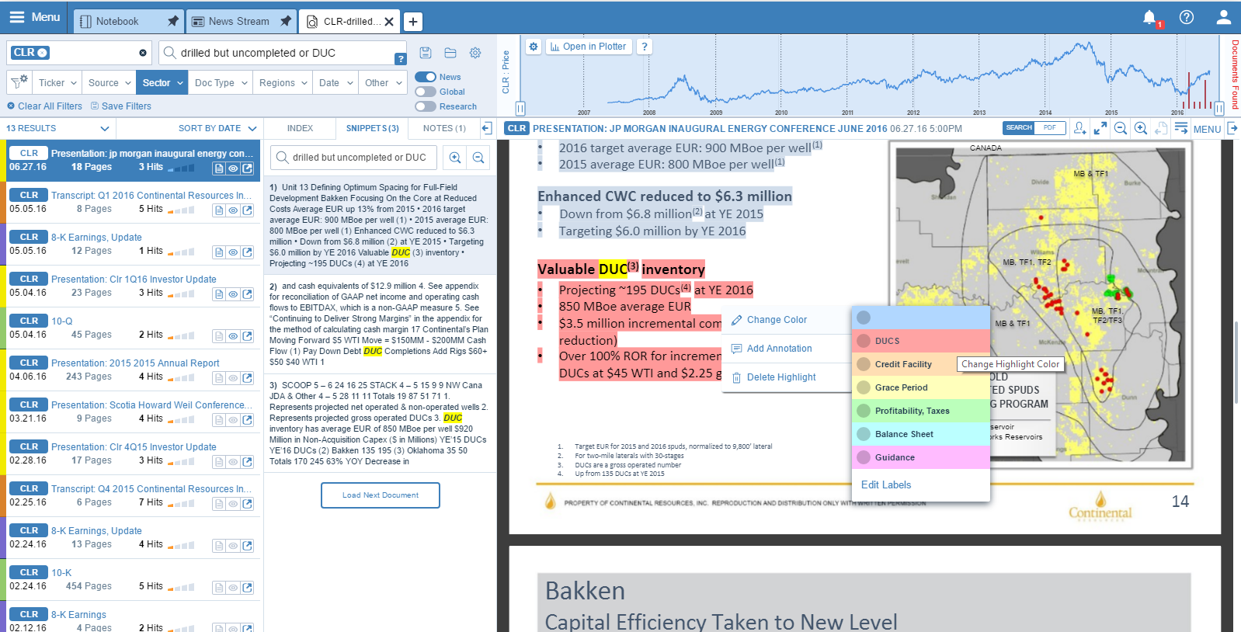1241x632 pixels.
Task: Open the hamburger Menu icon
Action: click(x=17, y=17)
